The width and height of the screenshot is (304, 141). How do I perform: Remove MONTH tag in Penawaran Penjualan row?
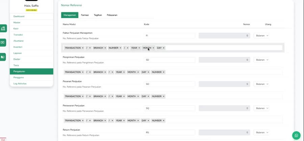[138, 120]
